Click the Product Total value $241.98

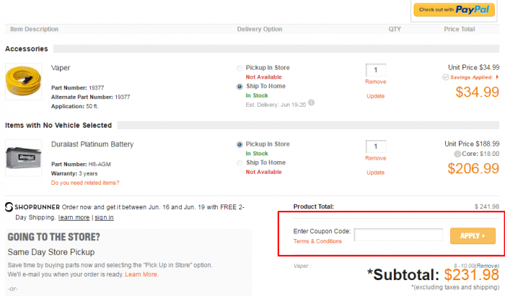(x=487, y=206)
